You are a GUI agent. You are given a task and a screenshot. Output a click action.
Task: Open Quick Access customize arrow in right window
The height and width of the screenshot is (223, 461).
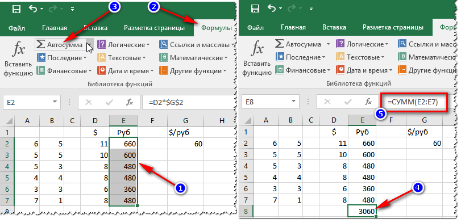click(x=312, y=9)
